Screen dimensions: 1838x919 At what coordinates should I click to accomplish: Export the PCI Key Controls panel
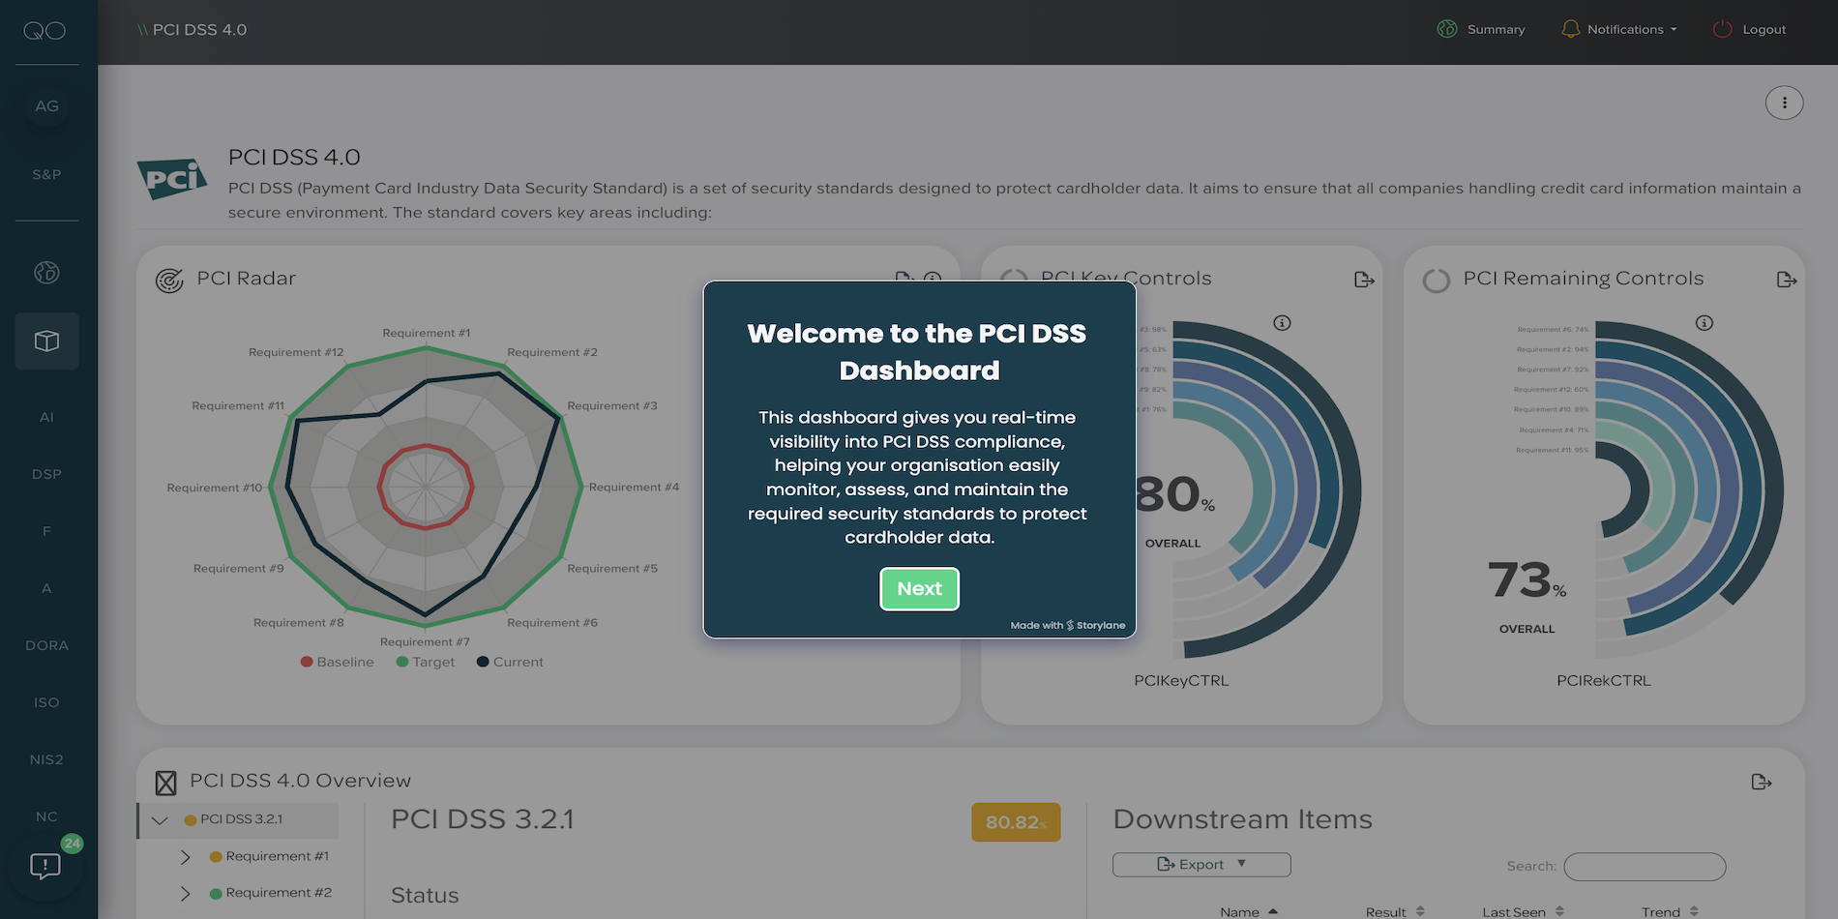[x=1364, y=280]
